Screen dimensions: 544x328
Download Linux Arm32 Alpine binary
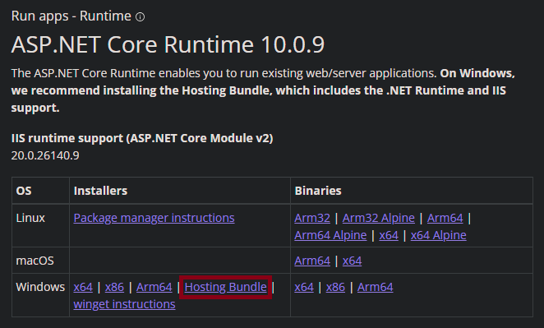[x=379, y=218]
